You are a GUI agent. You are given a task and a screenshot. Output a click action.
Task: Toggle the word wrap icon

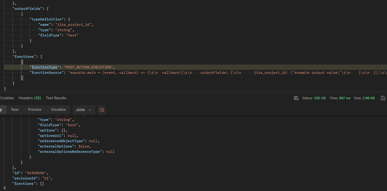102,110
